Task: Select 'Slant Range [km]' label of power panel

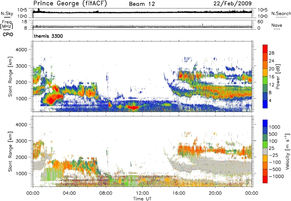Action: point(10,77)
